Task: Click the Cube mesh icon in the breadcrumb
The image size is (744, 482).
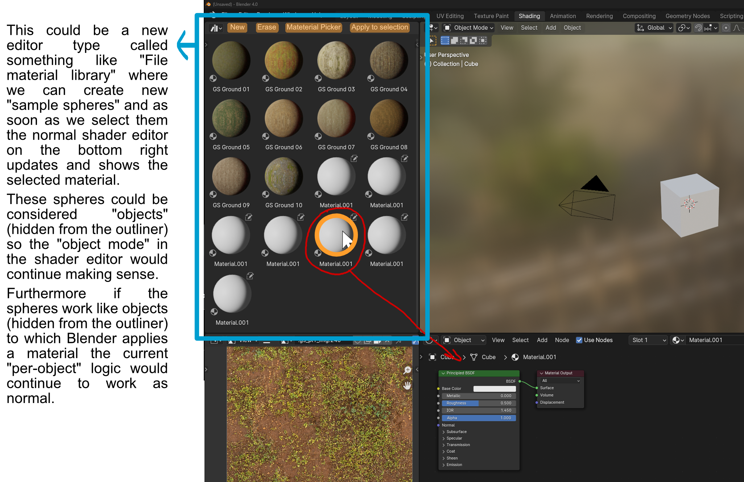Action: [x=474, y=357]
